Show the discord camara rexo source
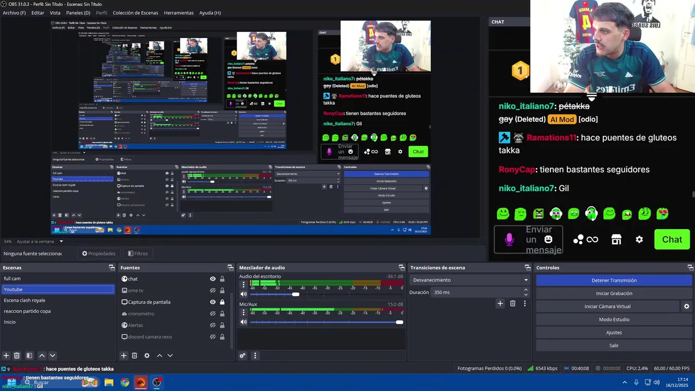This screenshot has width=695, height=391. pos(213,337)
